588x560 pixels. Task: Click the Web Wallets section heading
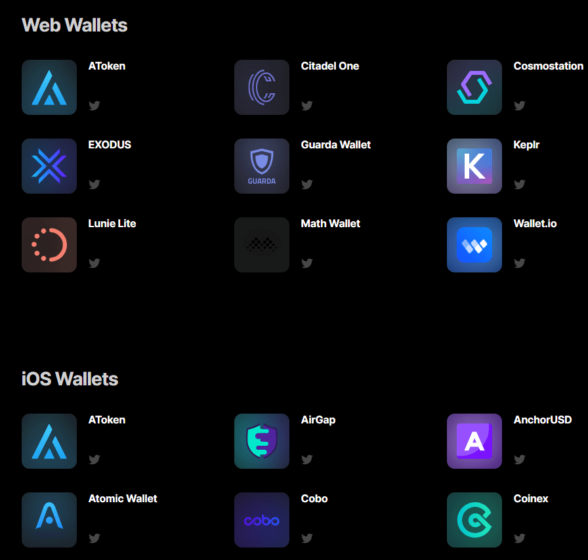coord(75,25)
